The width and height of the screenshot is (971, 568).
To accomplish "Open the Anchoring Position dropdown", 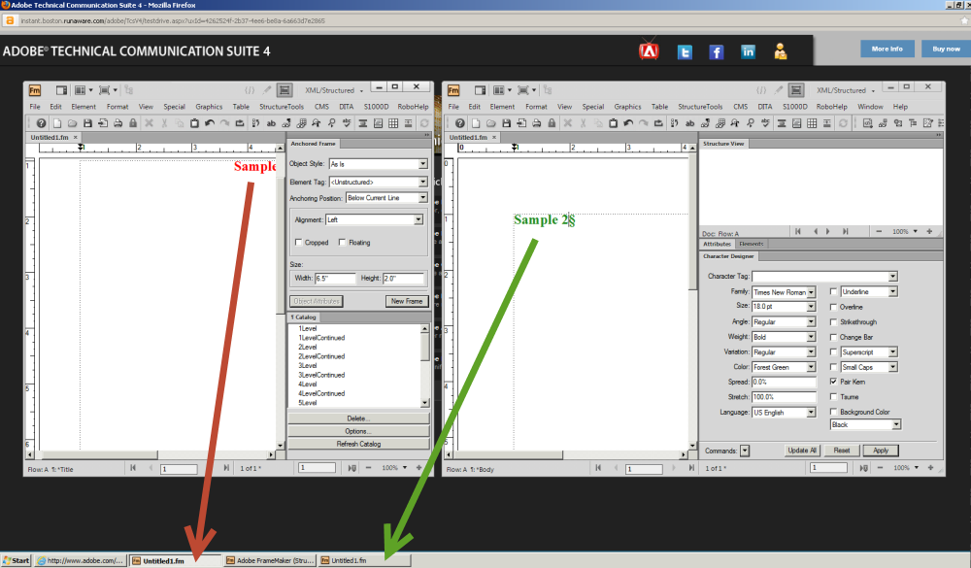I will (423, 198).
